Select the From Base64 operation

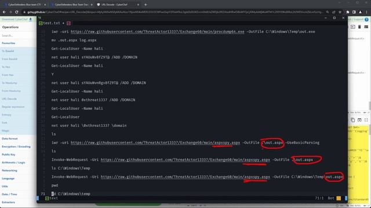click(x=18, y=59)
